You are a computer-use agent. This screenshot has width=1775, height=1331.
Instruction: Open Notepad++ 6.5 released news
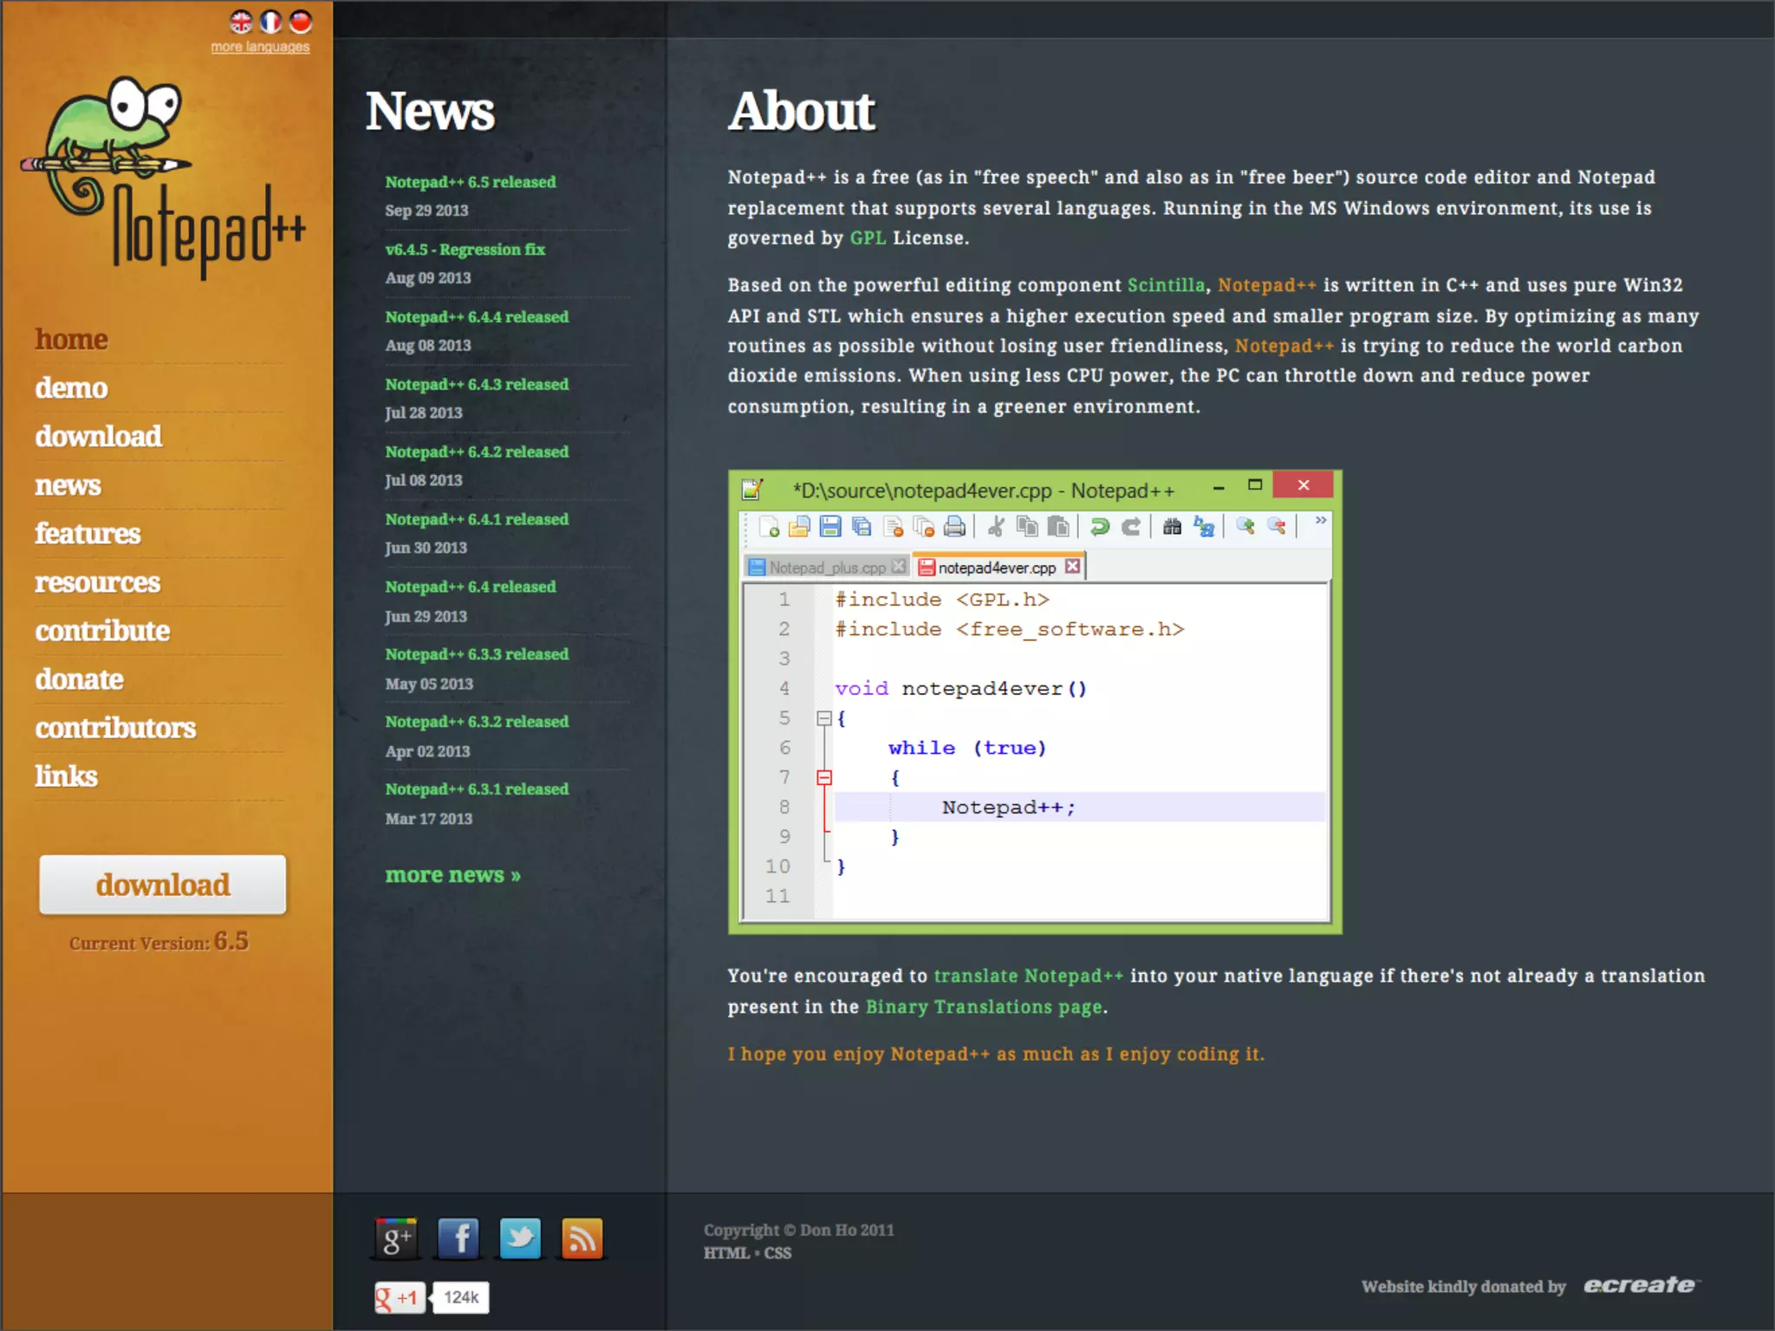471,182
